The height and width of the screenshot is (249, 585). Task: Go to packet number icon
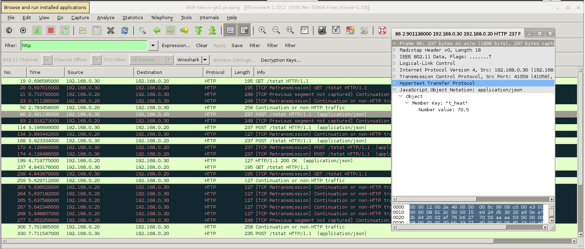point(185,30)
